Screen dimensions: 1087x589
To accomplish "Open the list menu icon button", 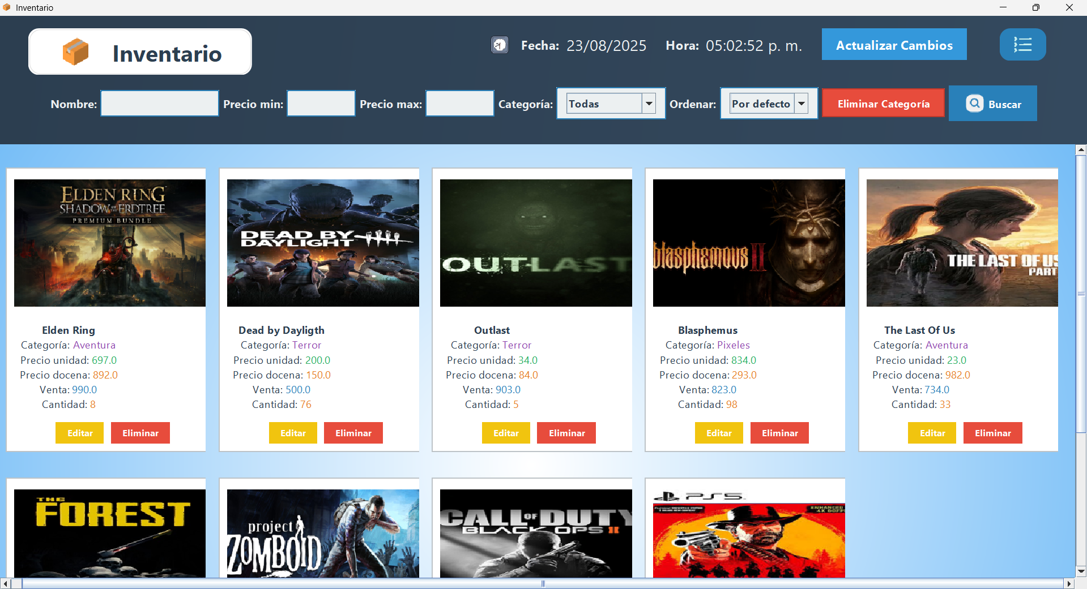I will tap(1022, 45).
